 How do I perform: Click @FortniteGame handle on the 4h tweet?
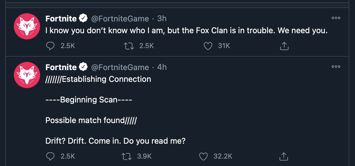pyautogui.click(x=120, y=67)
